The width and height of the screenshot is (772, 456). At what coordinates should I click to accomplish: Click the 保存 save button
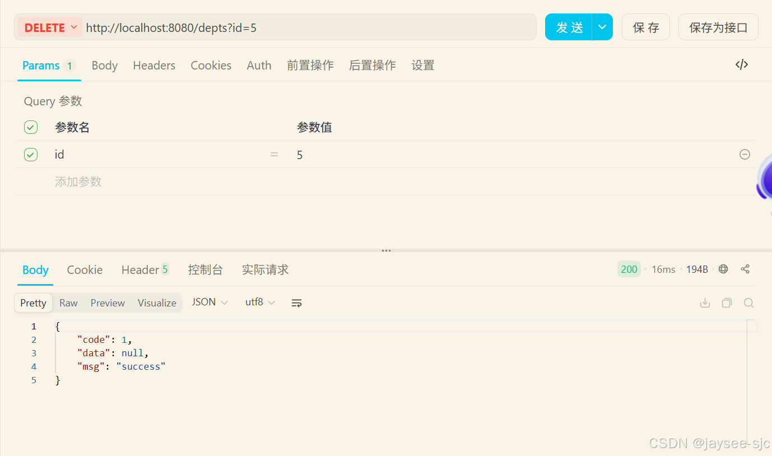[x=646, y=27]
